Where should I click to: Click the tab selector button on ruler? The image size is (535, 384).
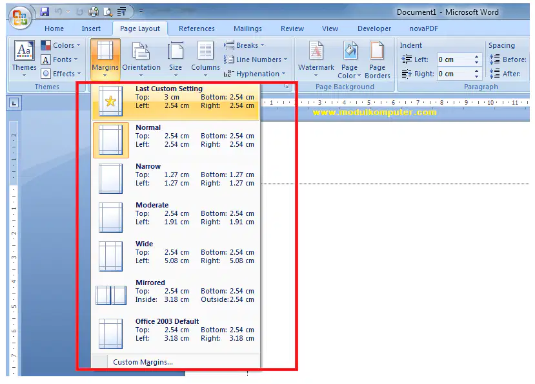click(x=14, y=103)
